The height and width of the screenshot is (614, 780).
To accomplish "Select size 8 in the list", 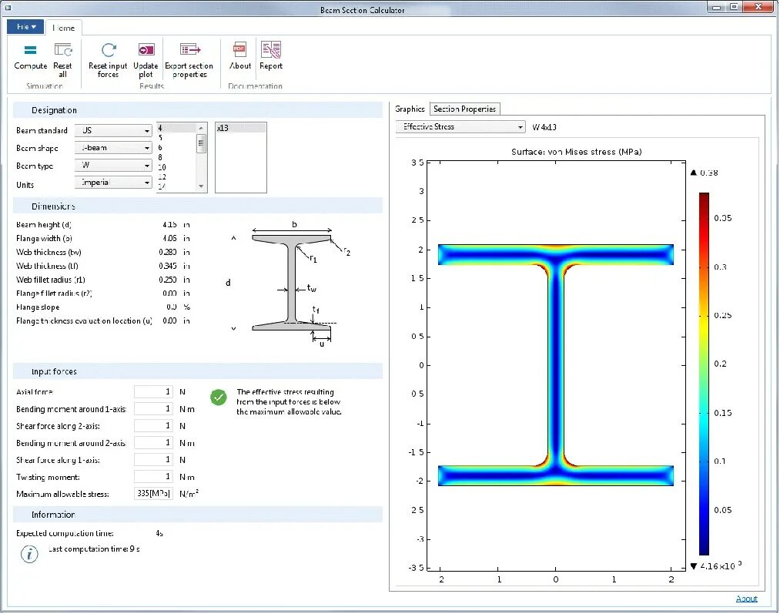I will point(176,157).
